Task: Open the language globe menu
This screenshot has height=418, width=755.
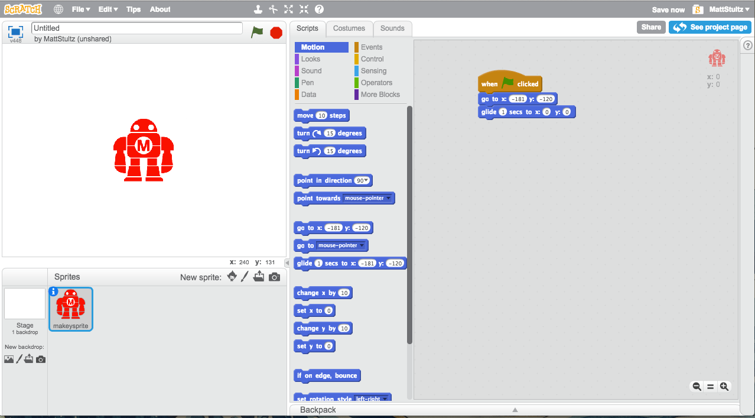Action: 58,9
